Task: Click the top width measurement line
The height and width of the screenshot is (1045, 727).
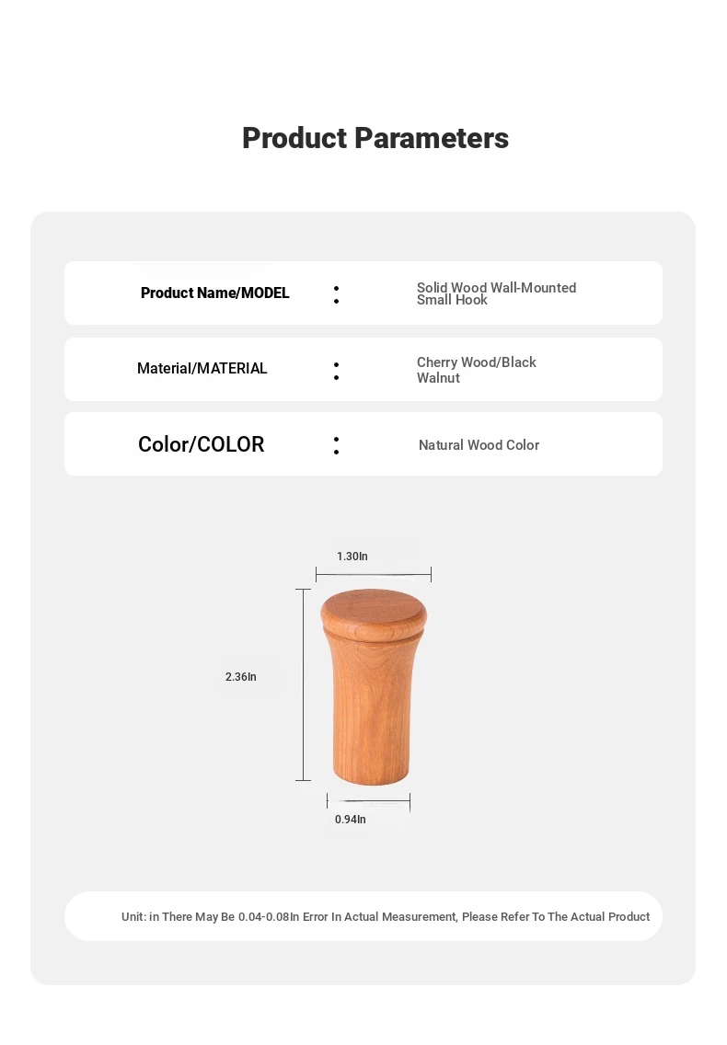Action: [x=374, y=574]
